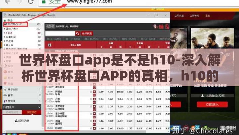Switch to the 周一 (11/06) date tab

click(x=73, y=39)
